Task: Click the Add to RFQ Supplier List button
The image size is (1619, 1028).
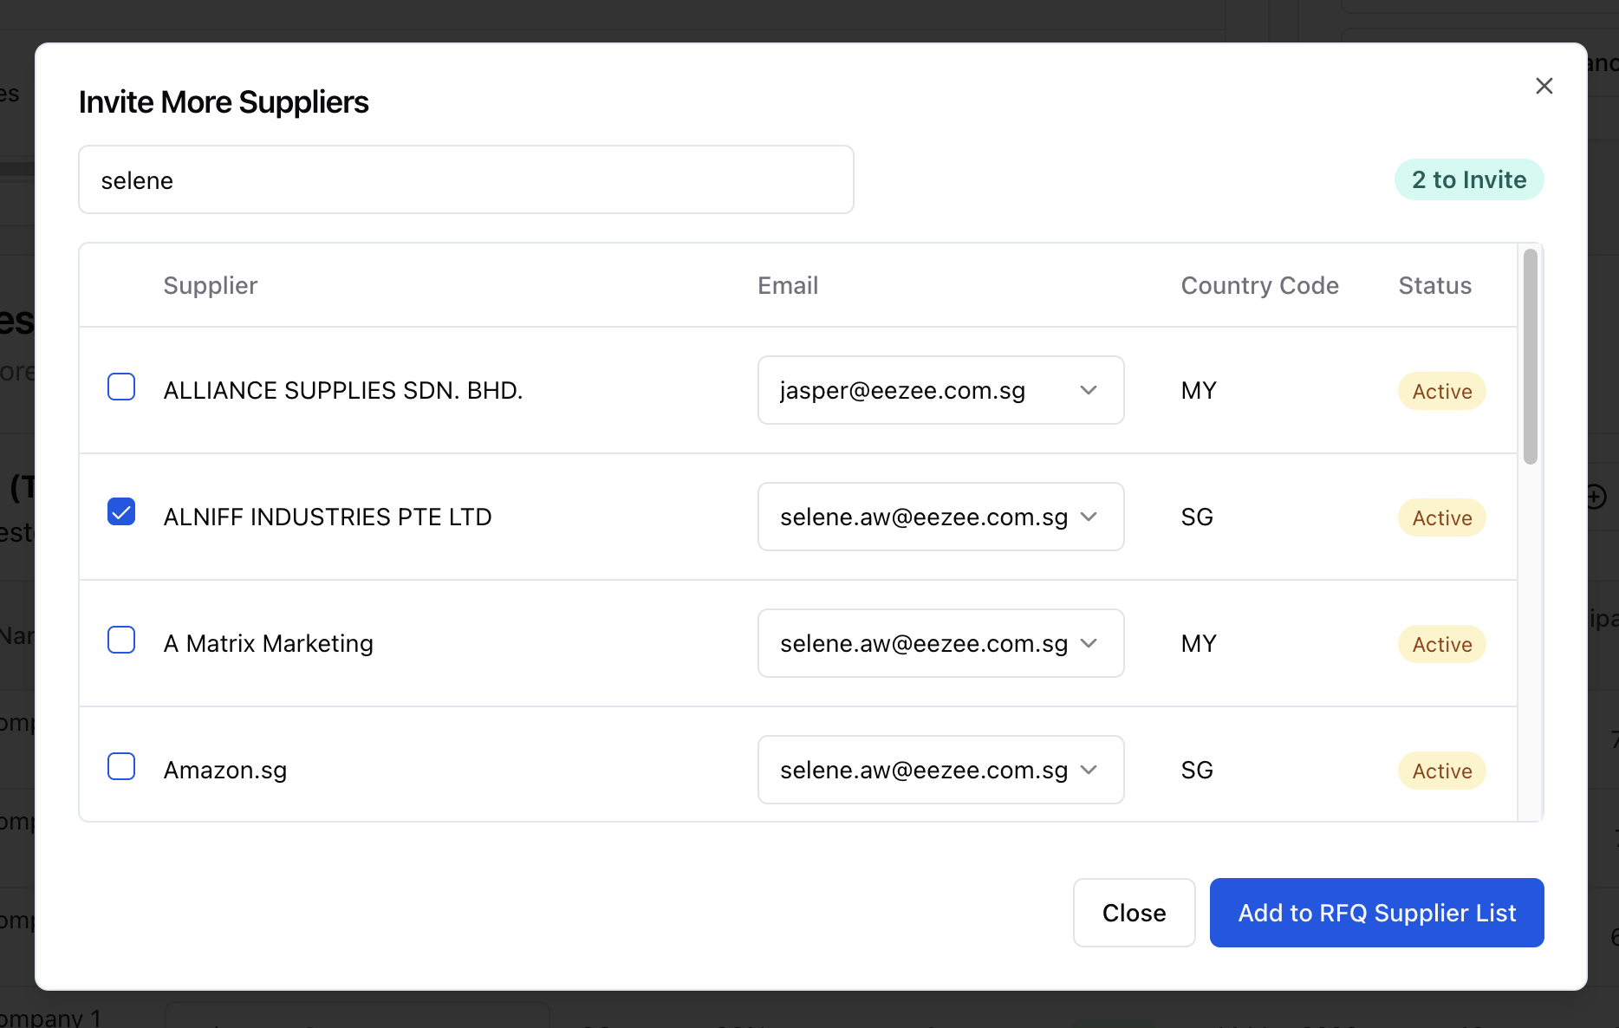Action: coord(1376,913)
